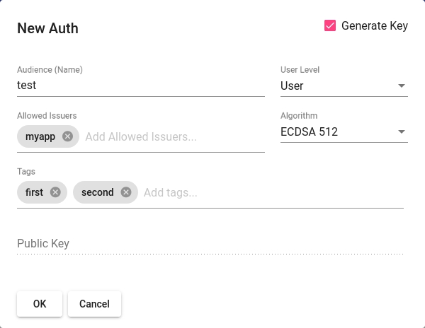Click the selected 'User' level value

click(292, 86)
